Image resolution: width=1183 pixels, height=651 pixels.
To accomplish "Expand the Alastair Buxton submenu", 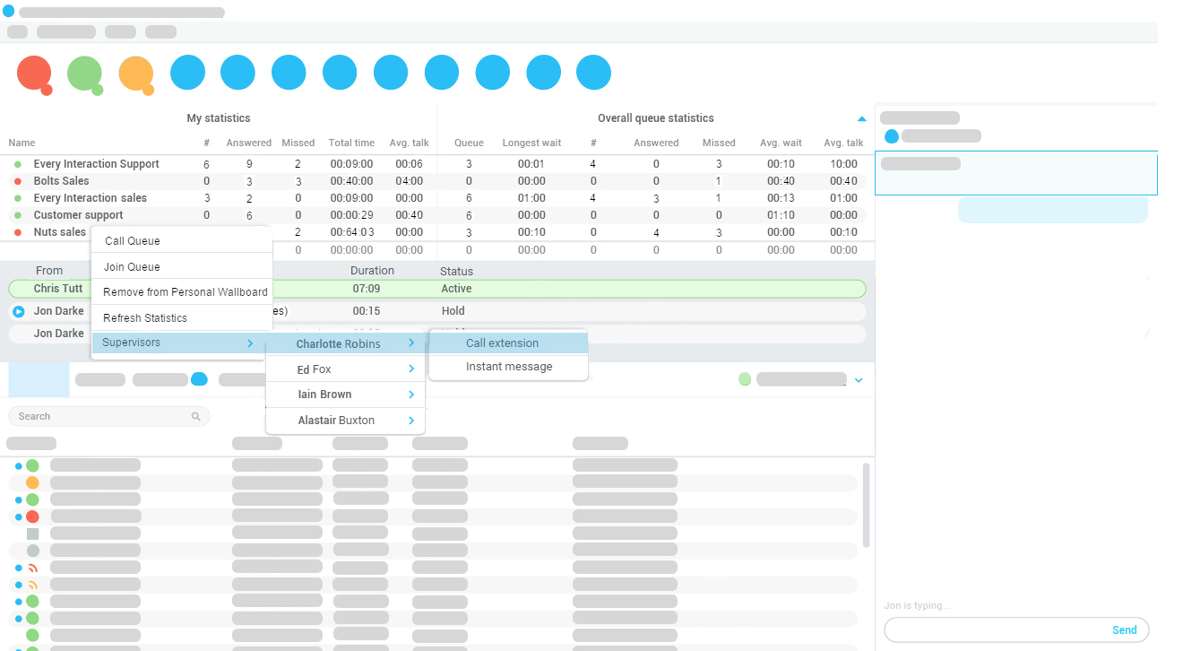I will tap(411, 421).
